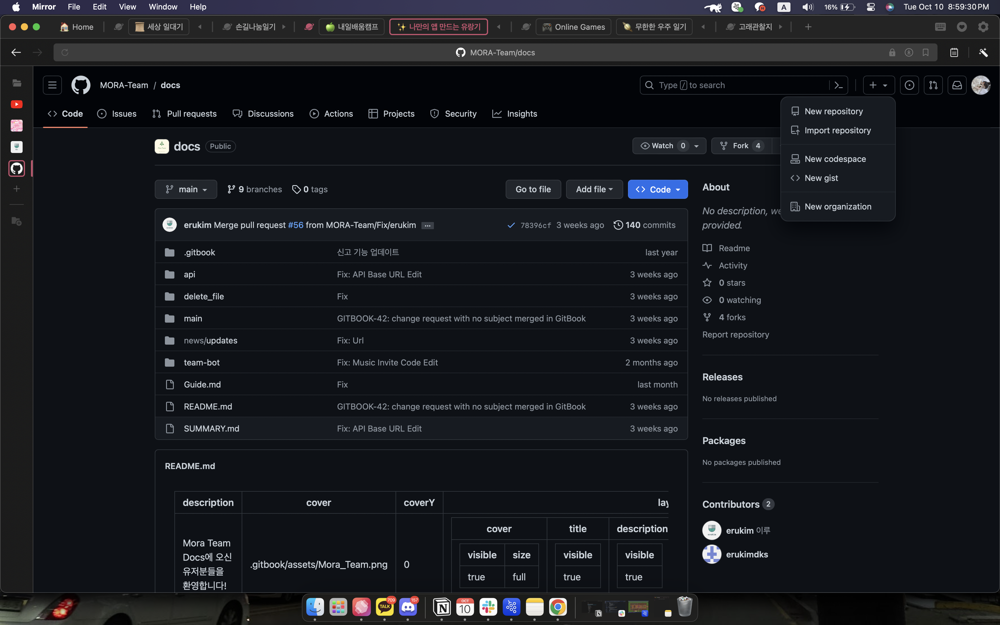Select New codespace from the menu
Image resolution: width=1000 pixels, height=625 pixels.
[x=837, y=159]
